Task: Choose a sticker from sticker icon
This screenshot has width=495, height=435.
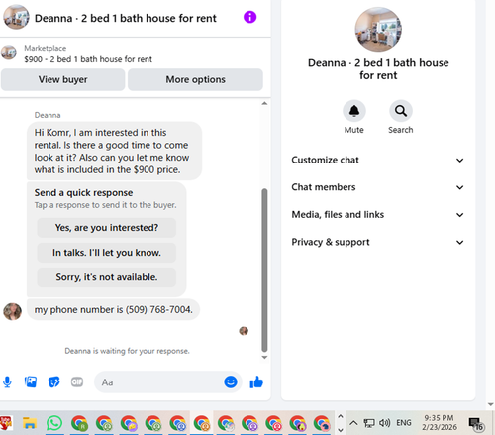Action: 53,381
